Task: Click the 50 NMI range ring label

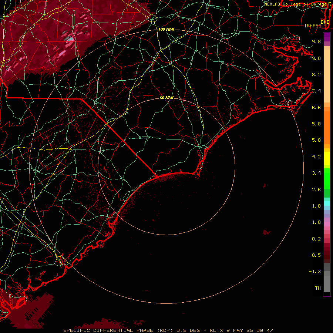Action: coord(167,98)
